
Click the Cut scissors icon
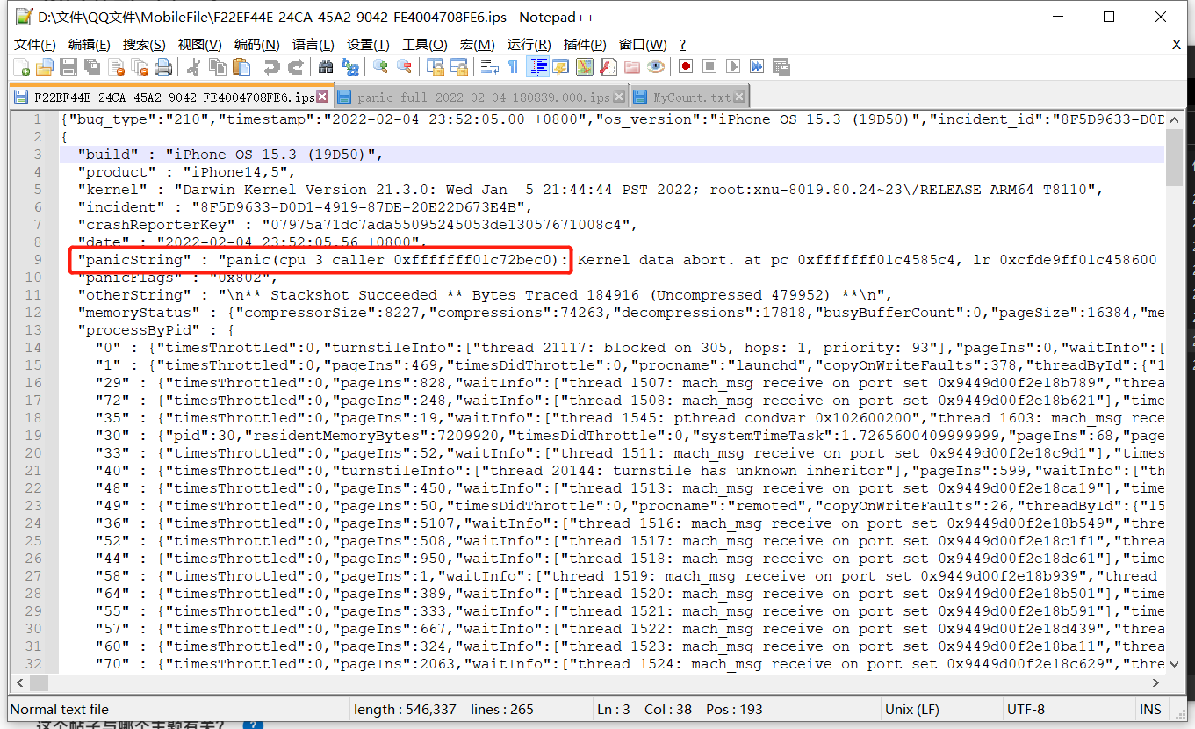pyautogui.click(x=194, y=67)
